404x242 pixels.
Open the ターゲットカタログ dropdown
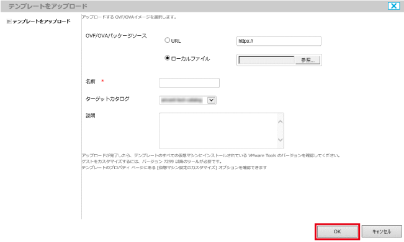187,100
